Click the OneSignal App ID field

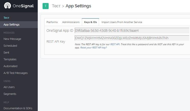pos(132,31)
